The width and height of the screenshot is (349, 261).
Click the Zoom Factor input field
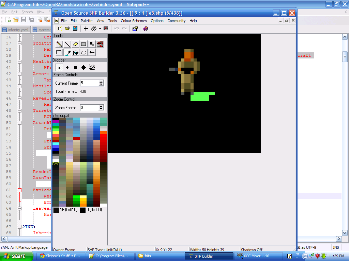tap(90, 108)
